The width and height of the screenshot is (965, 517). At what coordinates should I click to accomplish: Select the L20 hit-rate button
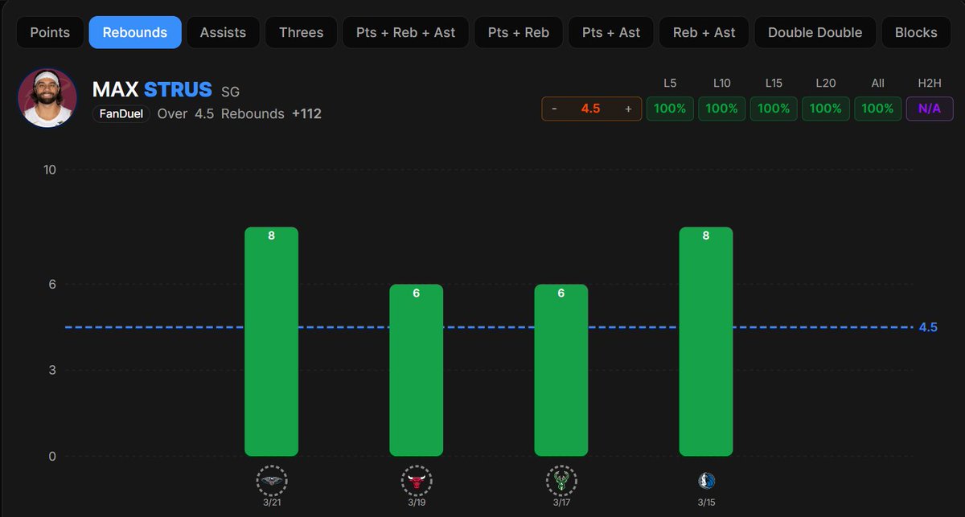[x=825, y=109]
